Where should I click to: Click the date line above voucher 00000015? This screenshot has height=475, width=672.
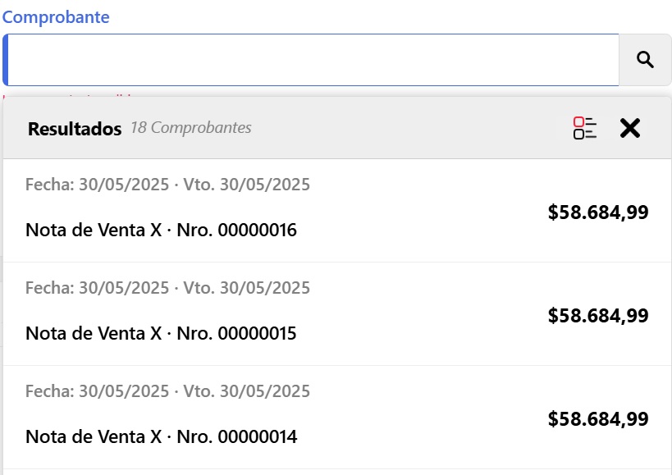click(x=167, y=288)
